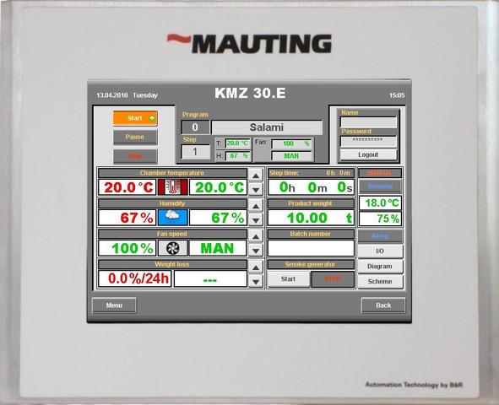Click the fan speed fan icon
The image size is (499, 405).
click(173, 248)
